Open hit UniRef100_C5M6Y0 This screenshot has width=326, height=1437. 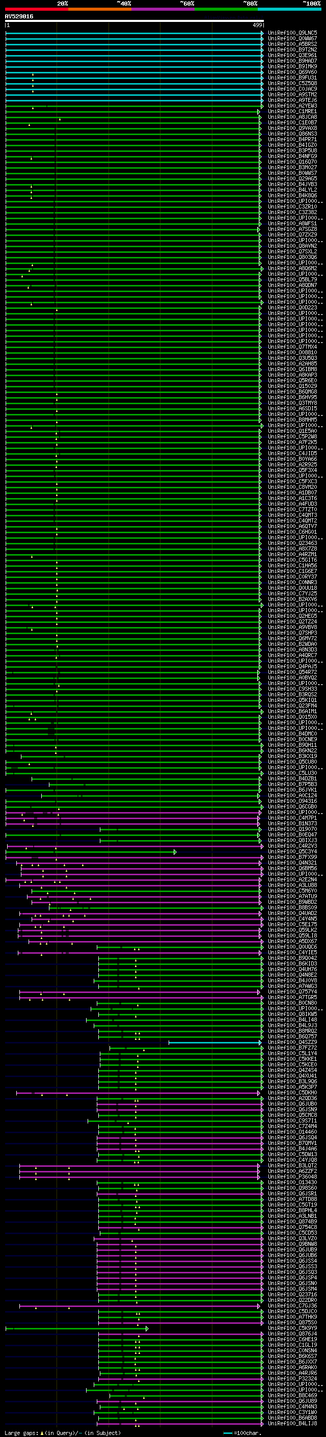click(x=292, y=891)
